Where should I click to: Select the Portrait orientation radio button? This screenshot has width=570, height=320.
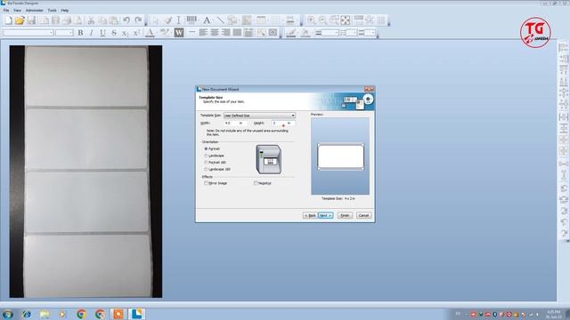click(206, 148)
